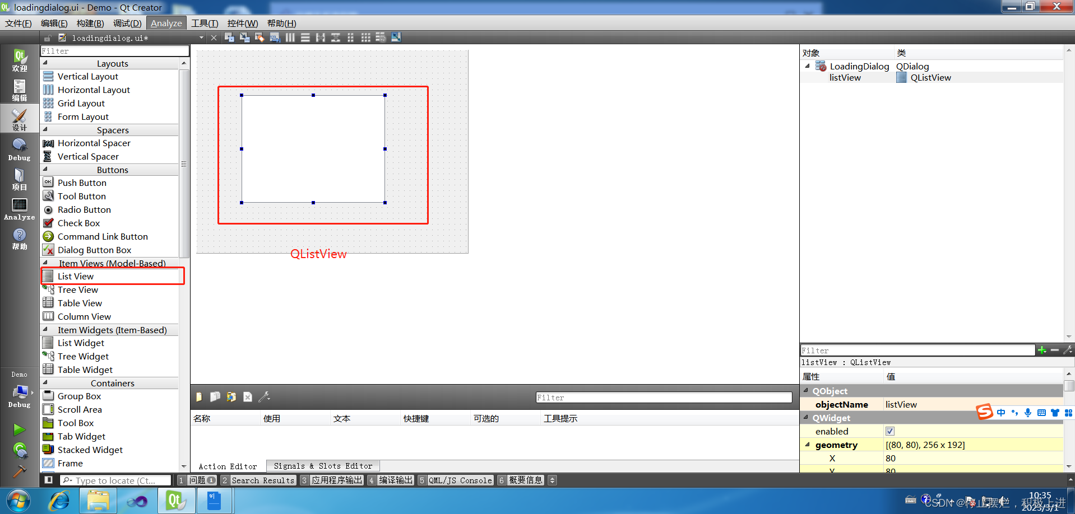
Task: Click the Delete action icon in Action Editor
Action: tap(248, 397)
